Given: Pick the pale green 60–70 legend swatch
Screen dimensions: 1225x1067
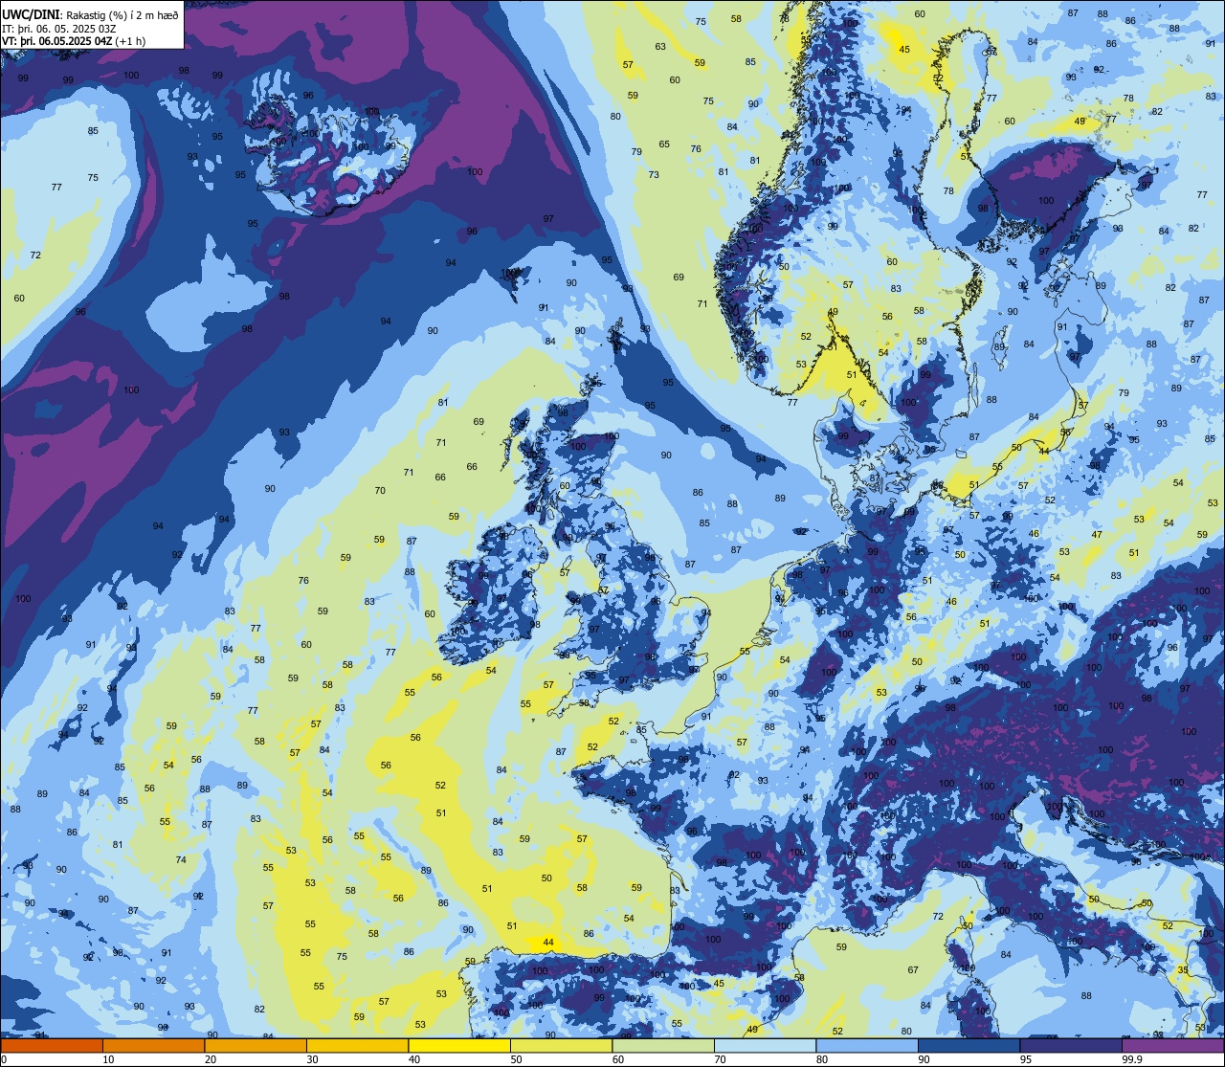Looking at the screenshot, I should [x=663, y=1046].
